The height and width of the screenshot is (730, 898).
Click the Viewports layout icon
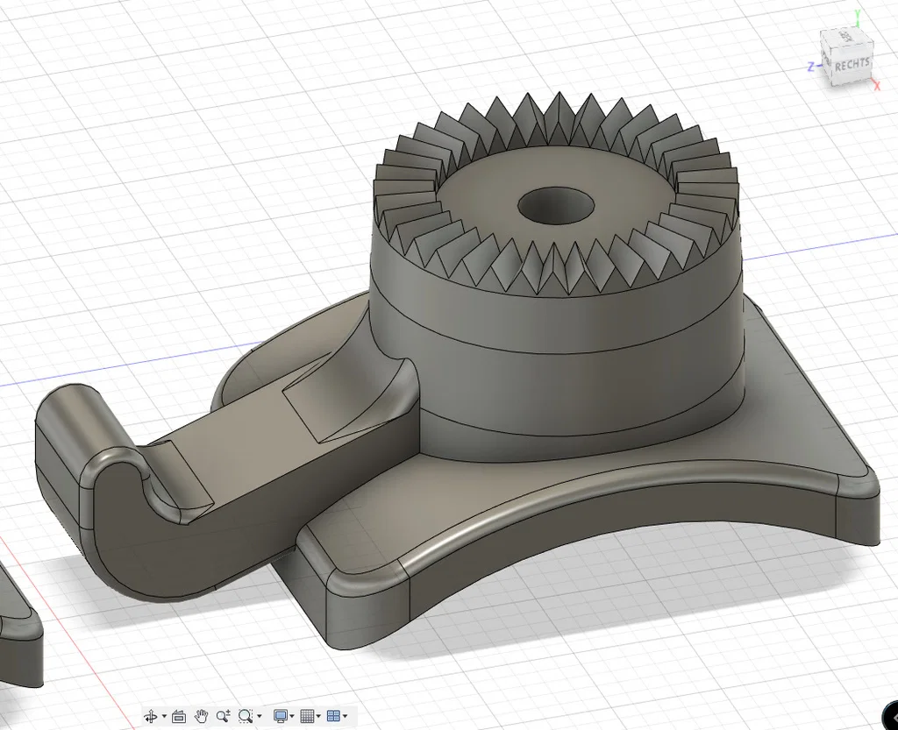pyautogui.click(x=333, y=716)
